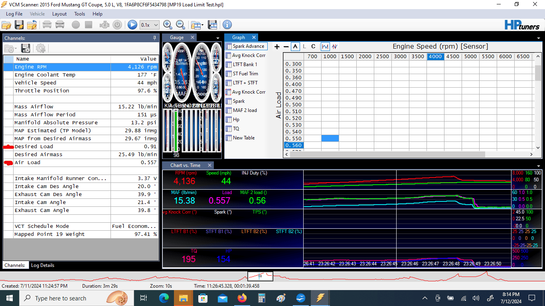The width and height of the screenshot is (545, 306).
Task: Zoom out with the magnifier minus icon
Action: coord(181,25)
